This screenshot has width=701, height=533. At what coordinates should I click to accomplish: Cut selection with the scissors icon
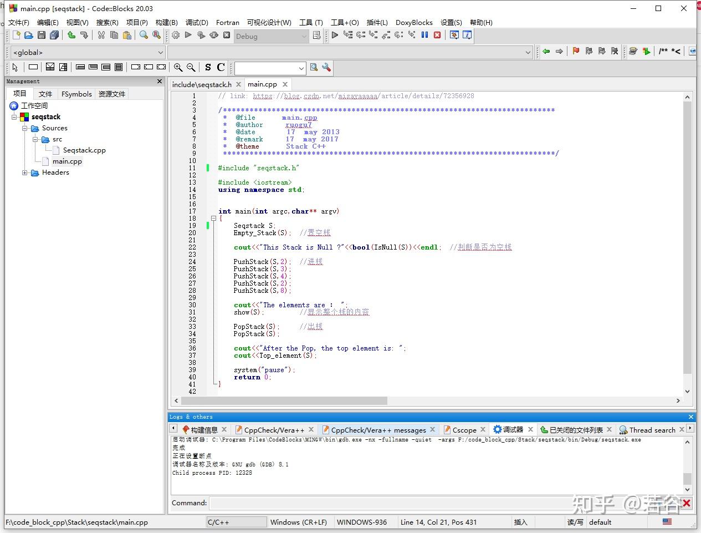[x=101, y=35]
